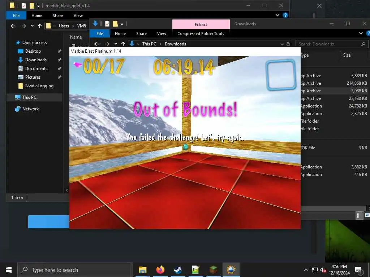Go back in Downloads window
Viewport: 370px width, 277px height.
(96, 44)
